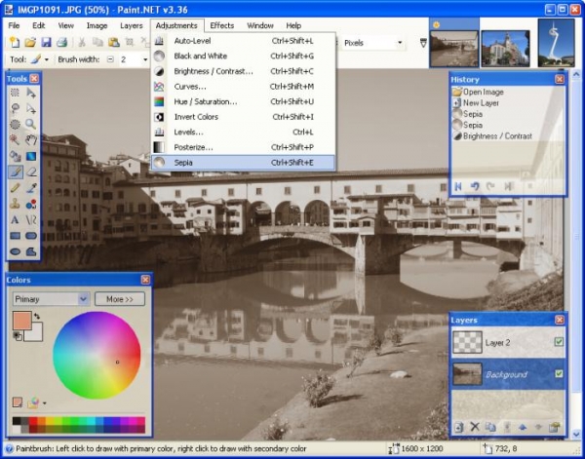Open the File menu
This screenshot has width=585, height=459.
click(x=14, y=25)
